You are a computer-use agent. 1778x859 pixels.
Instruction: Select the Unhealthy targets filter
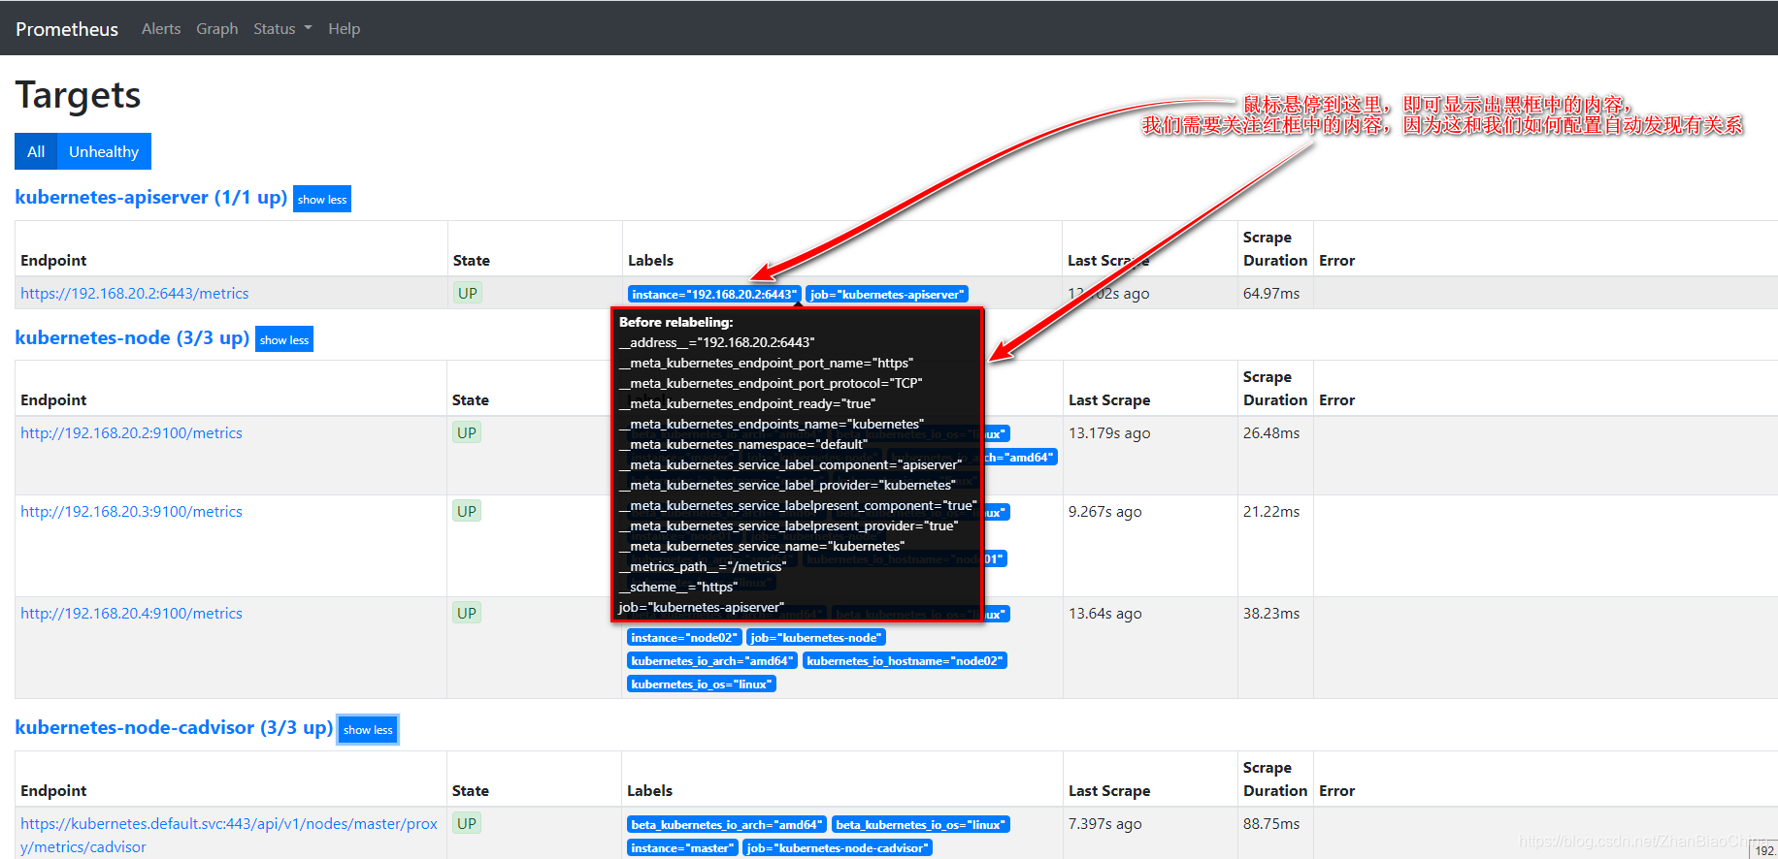(x=104, y=151)
